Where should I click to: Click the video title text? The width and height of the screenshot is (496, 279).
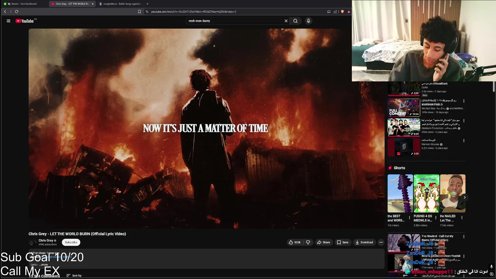click(x=77, y=234)
